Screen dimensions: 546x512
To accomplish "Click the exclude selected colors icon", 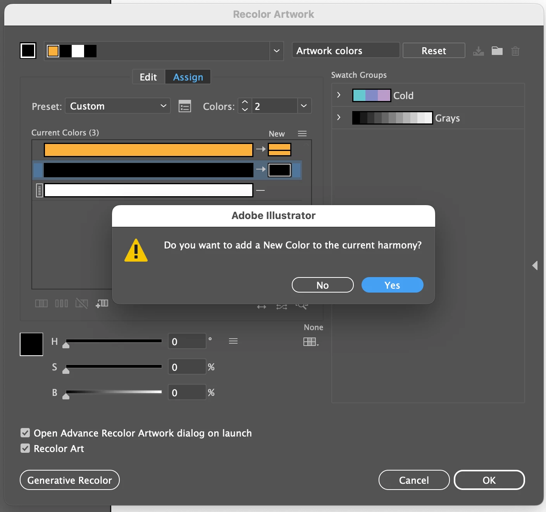I will [82, 303].
